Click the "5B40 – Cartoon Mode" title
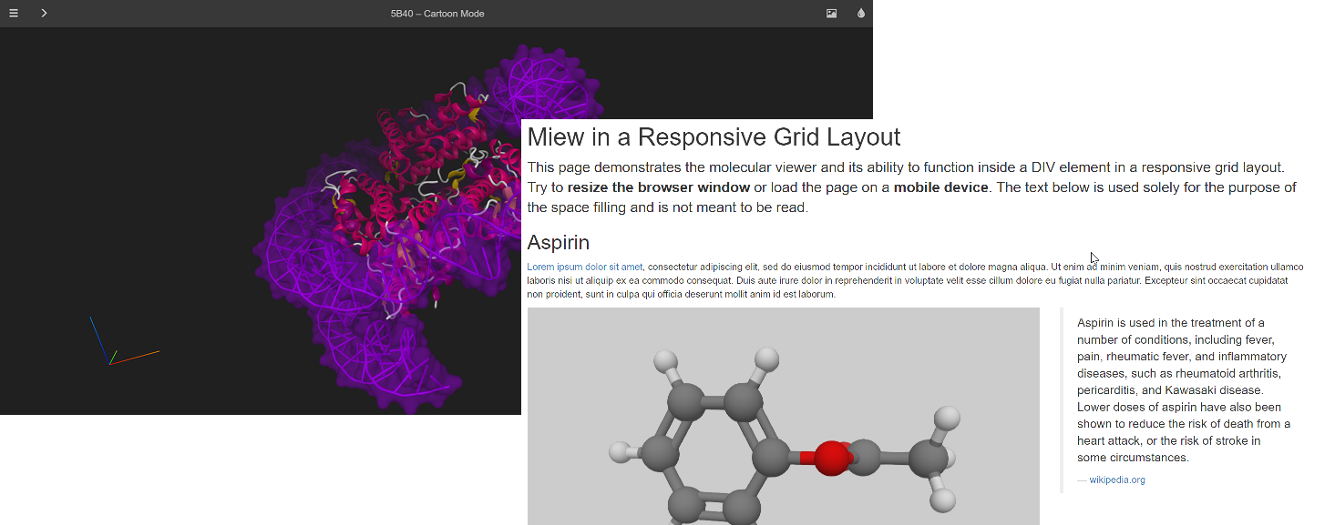 [x=437, y=14]
